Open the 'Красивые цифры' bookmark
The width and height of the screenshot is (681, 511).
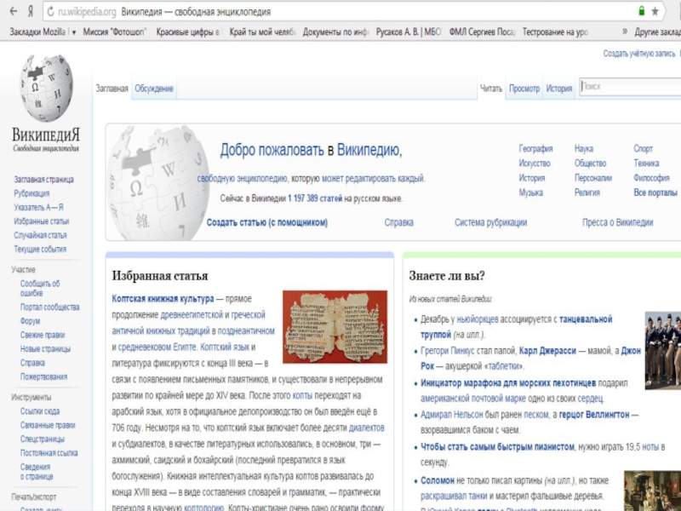pyautogui.click(x=188, y=32)
